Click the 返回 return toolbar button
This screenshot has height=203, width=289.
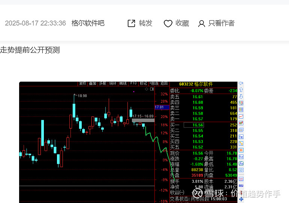[164, 84]
